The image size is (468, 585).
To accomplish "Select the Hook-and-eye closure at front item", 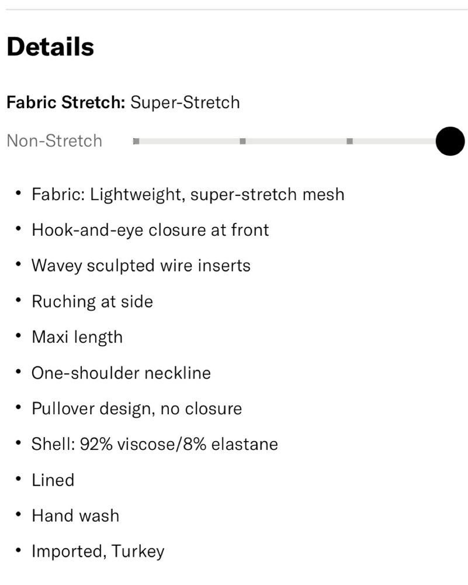I will pos(150,230).
